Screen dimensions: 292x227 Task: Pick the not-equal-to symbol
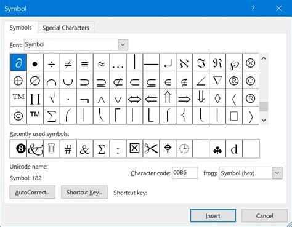pos(68,63)
